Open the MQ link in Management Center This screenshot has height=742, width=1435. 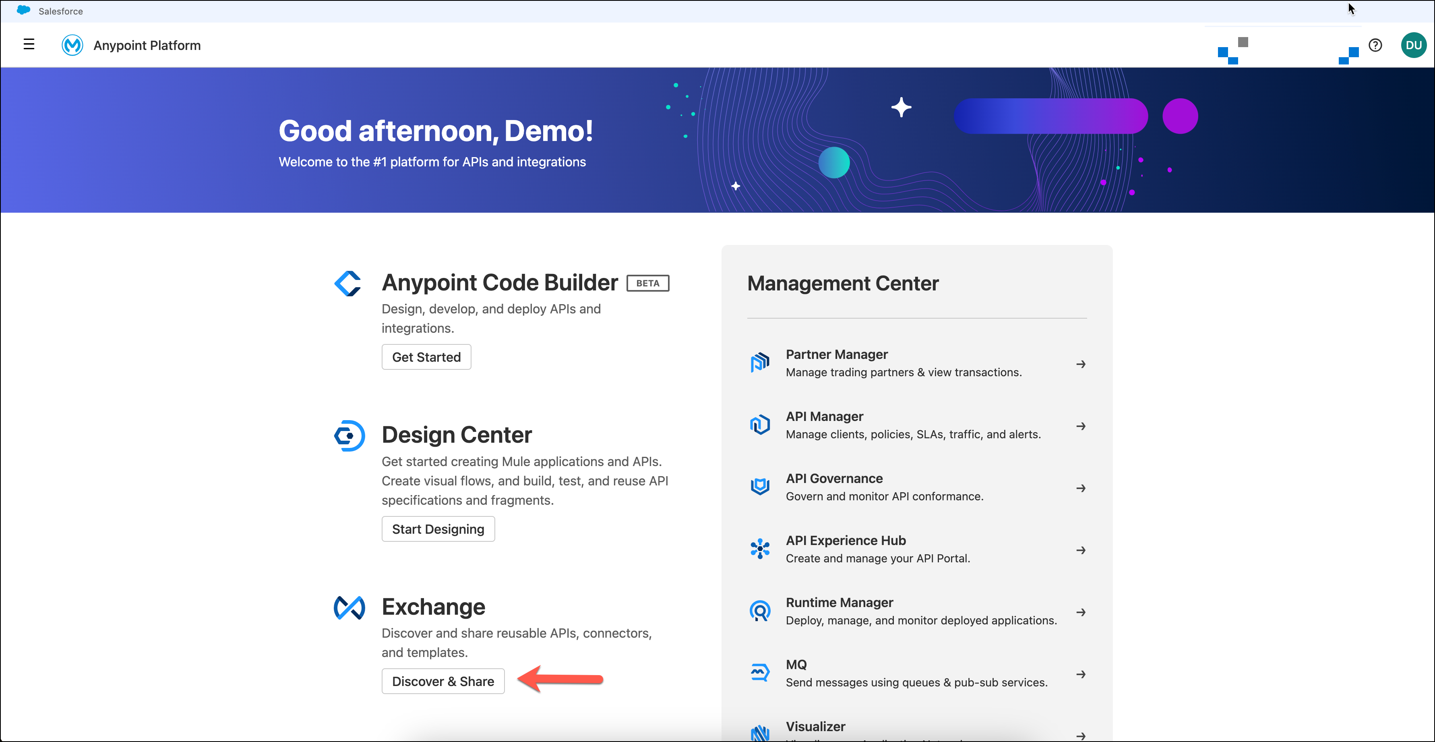[796, 665]
